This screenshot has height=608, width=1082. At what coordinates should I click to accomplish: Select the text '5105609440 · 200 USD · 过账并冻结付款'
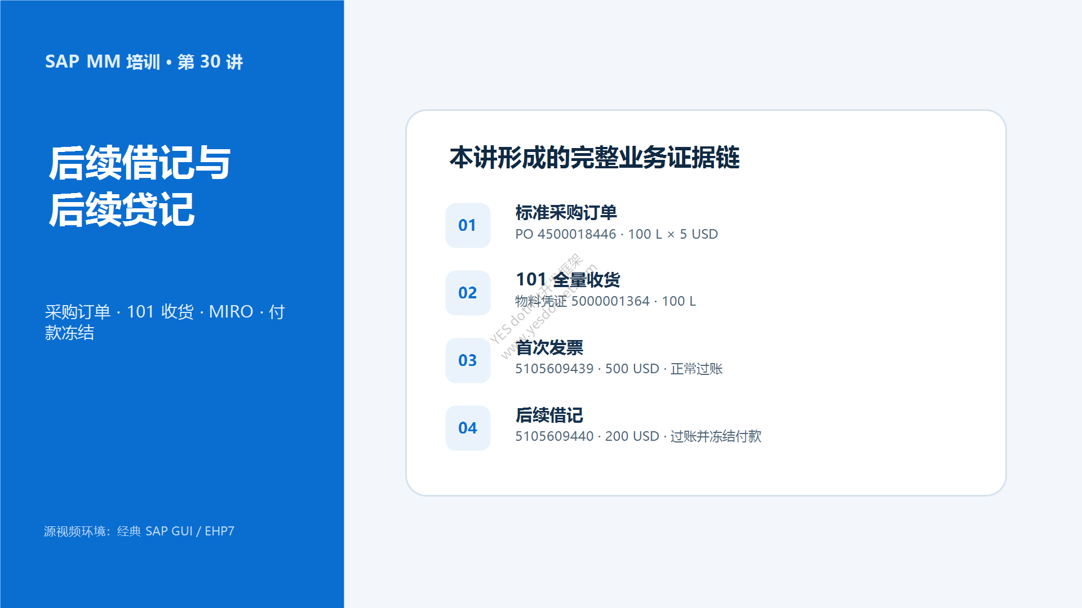[638, 436]
